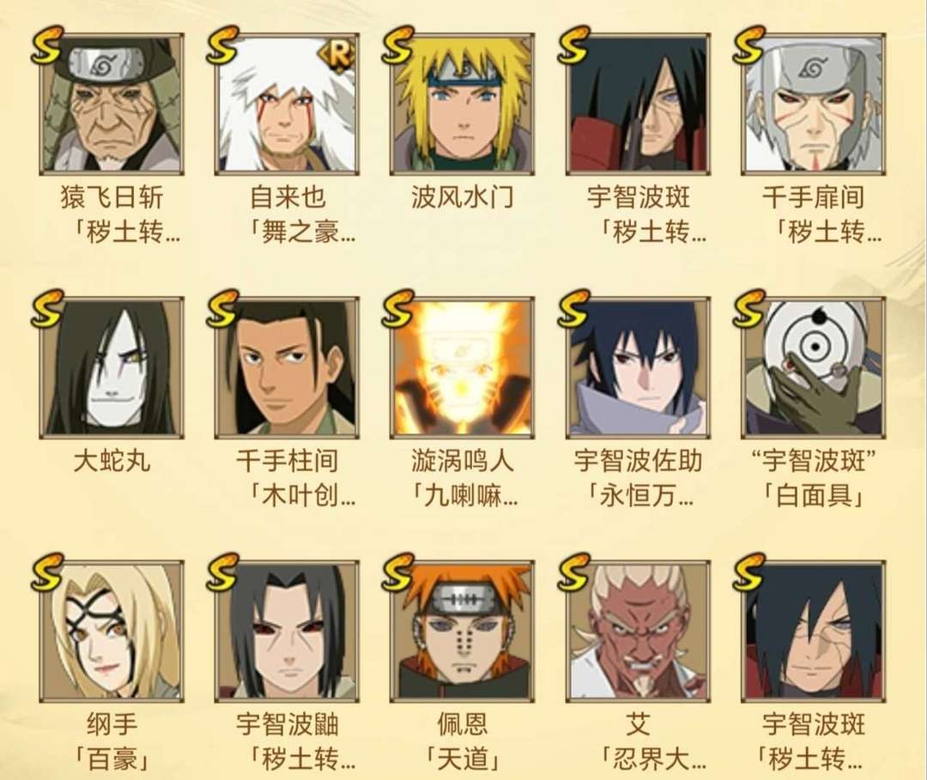Image resolution: width=927 pixels, height=780 pixels.
Task: Click the 「永恒万... label under 宇智波佐助
Action: click(x=638, y=496)
